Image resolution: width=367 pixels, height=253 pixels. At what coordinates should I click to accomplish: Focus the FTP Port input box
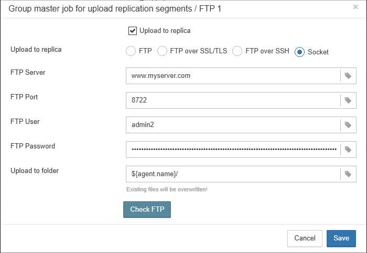pyautogui.click(x=233, y=100)
